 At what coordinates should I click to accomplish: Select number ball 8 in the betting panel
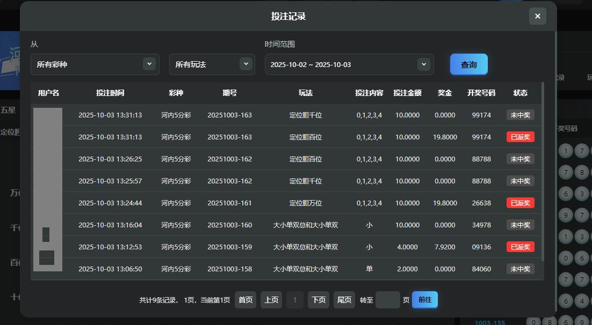click(582, 172)
